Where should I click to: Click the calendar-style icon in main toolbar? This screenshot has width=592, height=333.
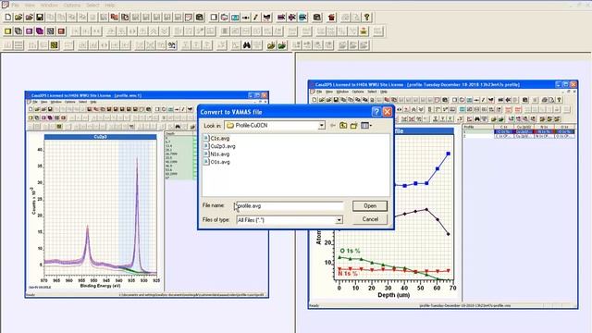tap(189, 18)
